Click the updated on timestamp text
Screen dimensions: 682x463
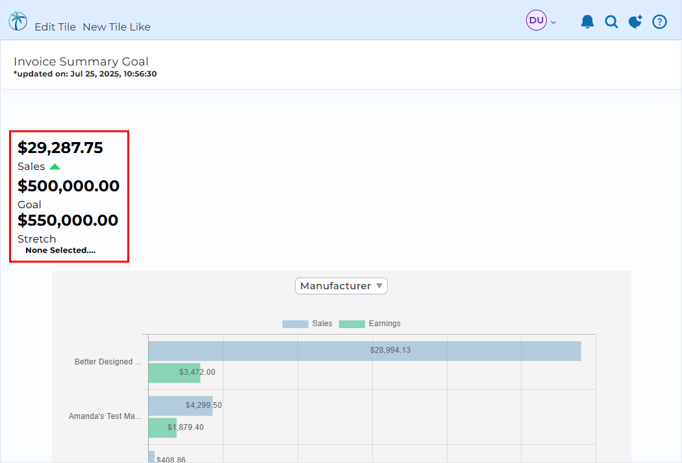click(85, 74)
